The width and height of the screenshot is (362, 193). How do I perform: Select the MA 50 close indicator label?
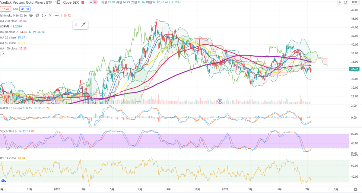(8, 43)
